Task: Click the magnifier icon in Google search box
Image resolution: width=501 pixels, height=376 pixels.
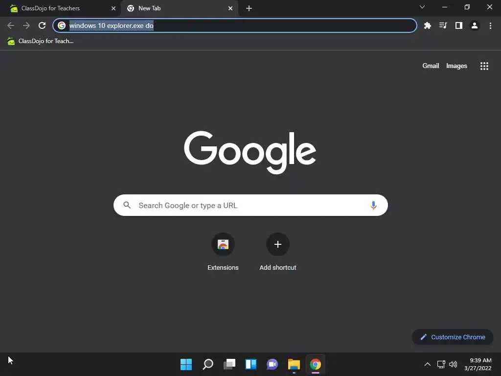Action: [127, 205]
